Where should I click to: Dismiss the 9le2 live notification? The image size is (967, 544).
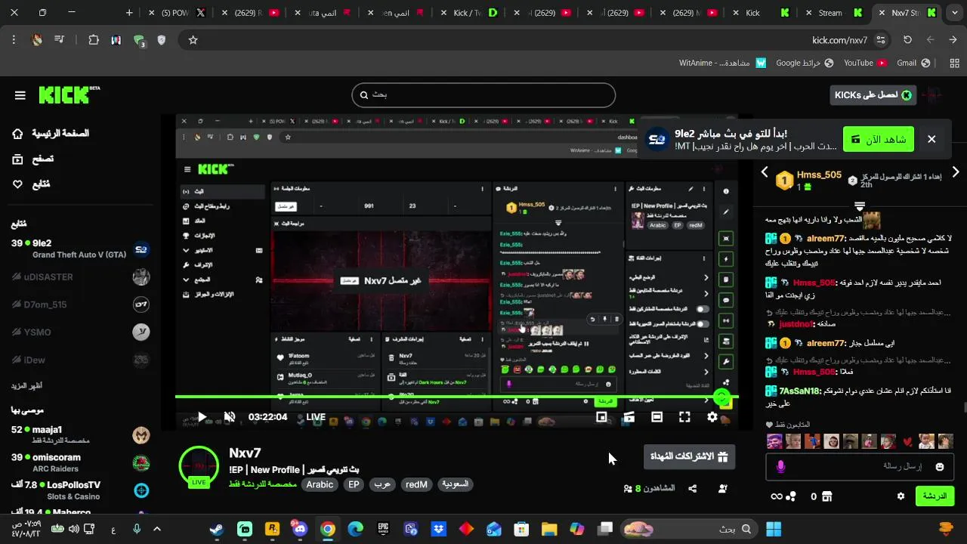[931, 139]
